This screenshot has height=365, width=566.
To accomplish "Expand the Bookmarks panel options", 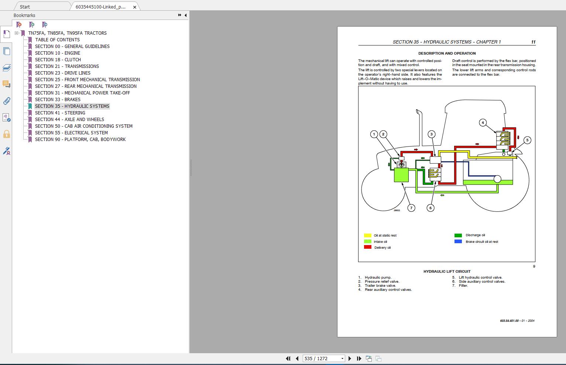I will pyautogui.click(x=179, y=15).
